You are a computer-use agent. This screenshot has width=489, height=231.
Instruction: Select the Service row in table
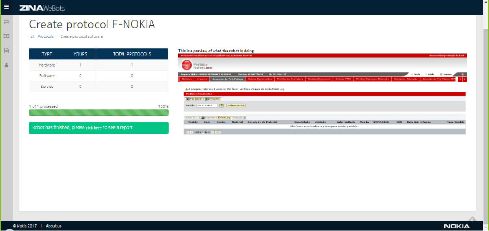tap(47, 86)
